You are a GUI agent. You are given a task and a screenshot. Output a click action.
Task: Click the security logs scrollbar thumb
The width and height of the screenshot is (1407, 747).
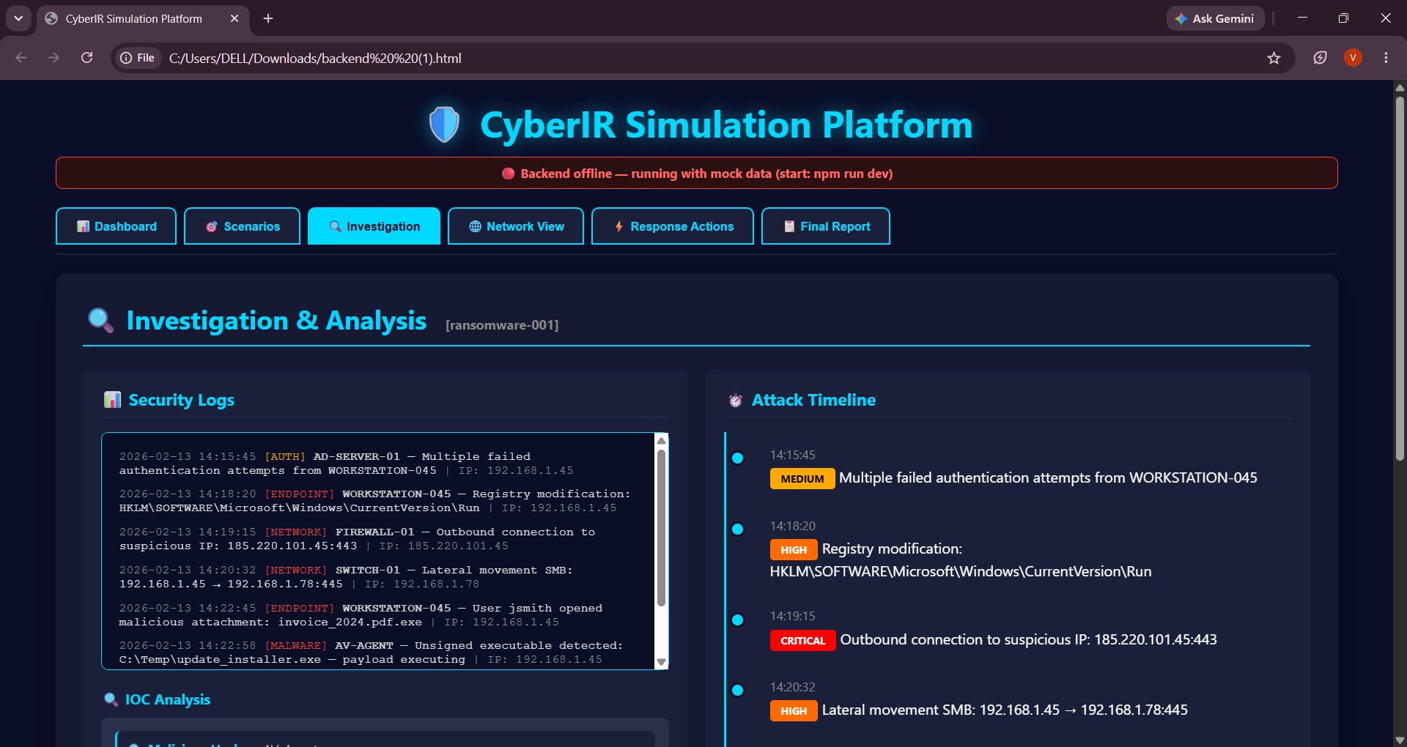click(661, 527)
